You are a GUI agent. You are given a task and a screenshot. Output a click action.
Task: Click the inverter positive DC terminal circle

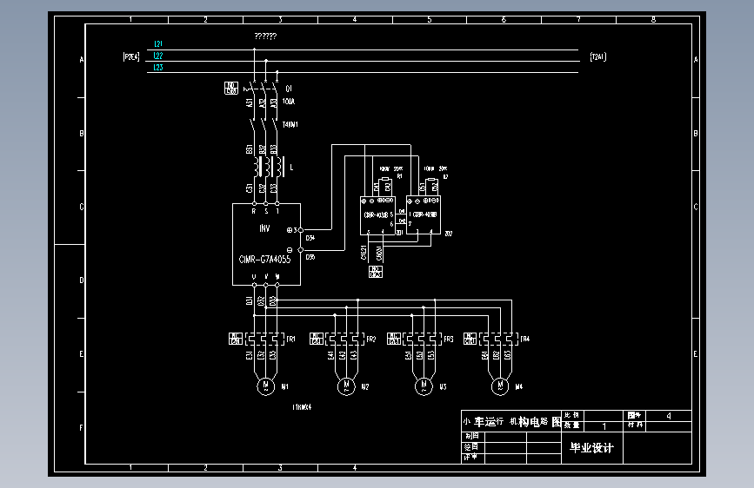point(301,230)
